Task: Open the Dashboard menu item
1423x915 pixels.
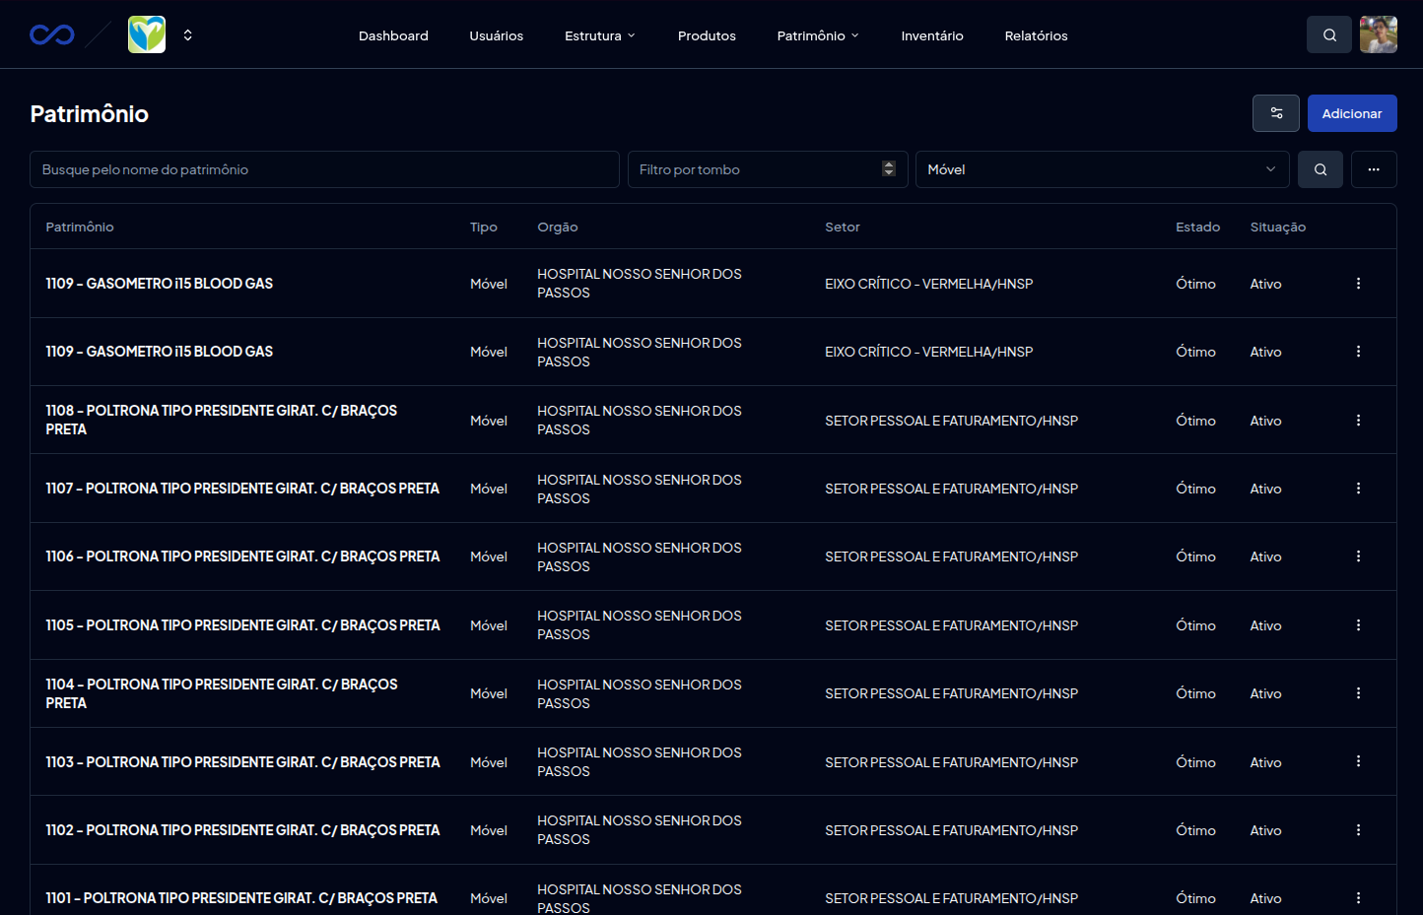Action: (x=393, y=35)
